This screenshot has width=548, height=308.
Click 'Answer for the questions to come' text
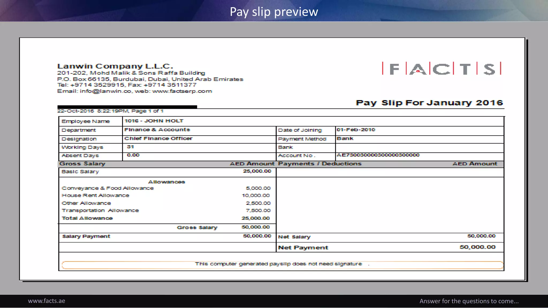(469, 301)
